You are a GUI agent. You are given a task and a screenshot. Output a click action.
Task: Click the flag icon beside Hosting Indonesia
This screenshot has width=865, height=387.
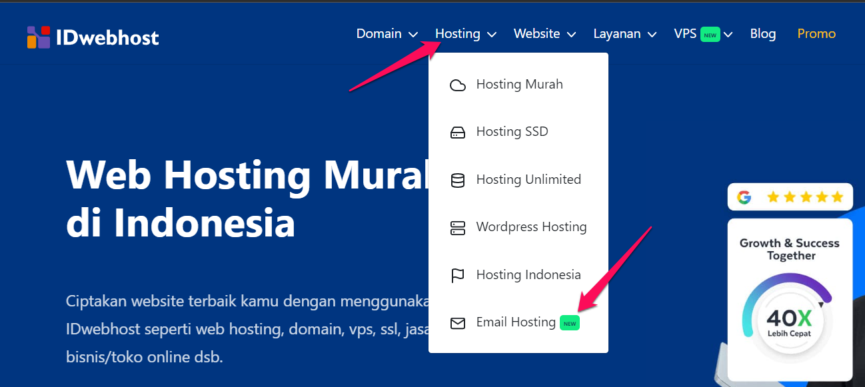(x=458, y=276)
